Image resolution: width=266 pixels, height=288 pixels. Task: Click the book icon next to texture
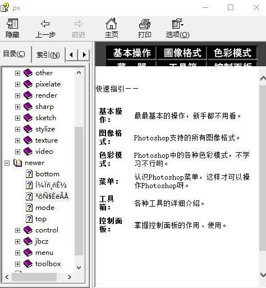[x=28, y=140]
